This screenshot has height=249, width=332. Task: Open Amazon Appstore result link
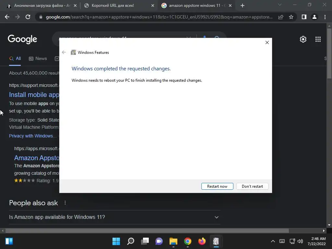[37, 158]
